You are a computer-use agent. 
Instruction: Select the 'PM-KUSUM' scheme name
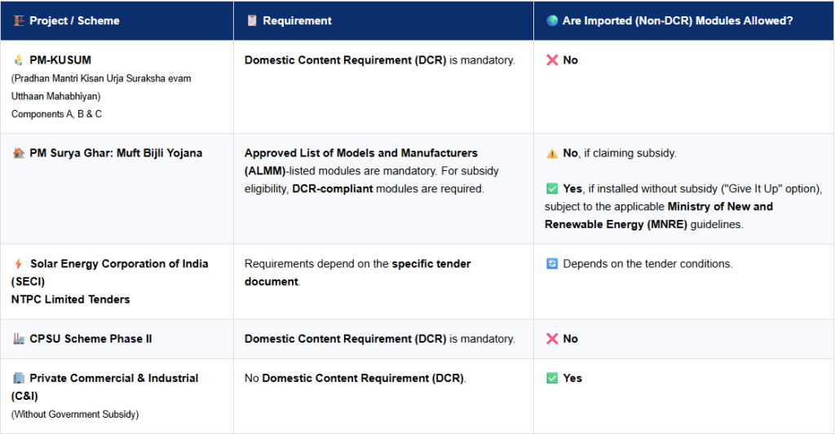click(x=60, y=60)
